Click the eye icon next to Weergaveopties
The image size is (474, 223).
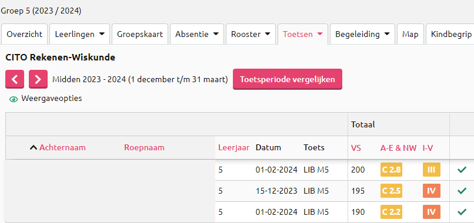tap(14, 99)
